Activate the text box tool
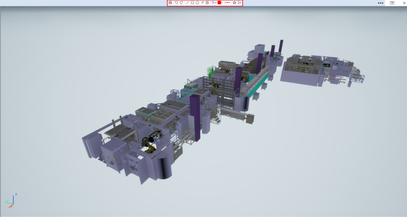The image size is (407, 217). coord(207,3)
